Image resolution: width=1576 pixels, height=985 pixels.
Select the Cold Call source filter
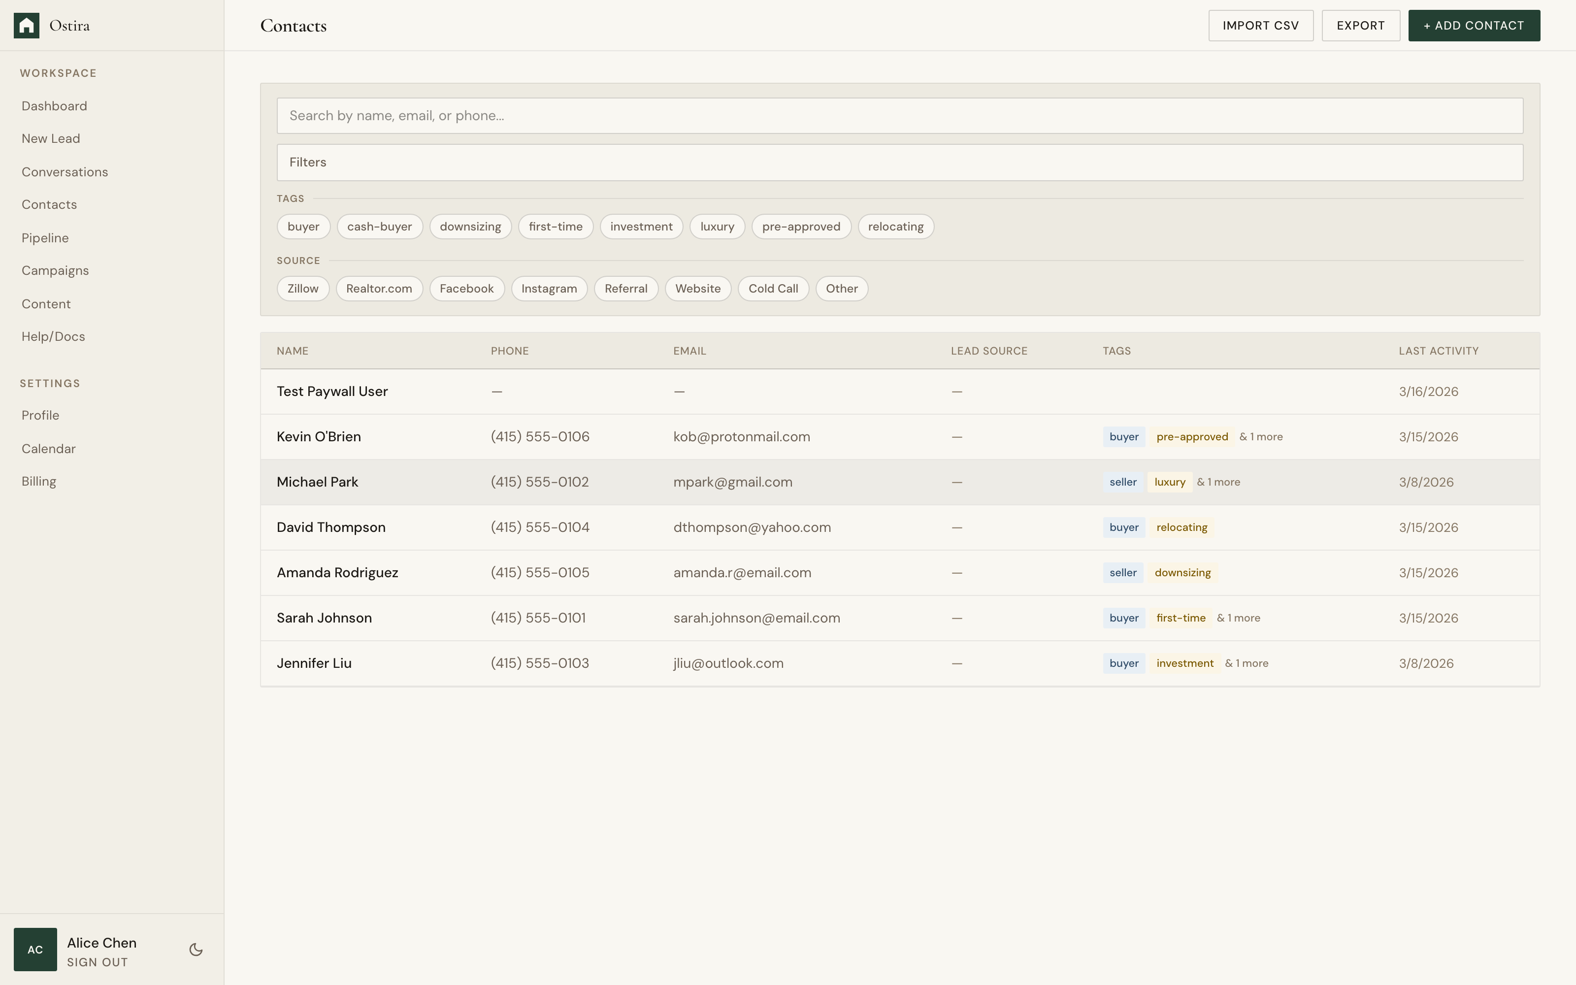773,288
